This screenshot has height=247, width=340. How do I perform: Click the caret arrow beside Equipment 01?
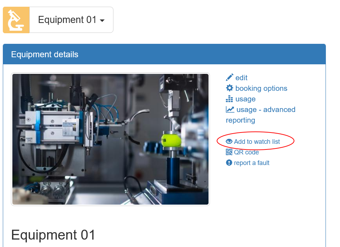coord(102,21)
